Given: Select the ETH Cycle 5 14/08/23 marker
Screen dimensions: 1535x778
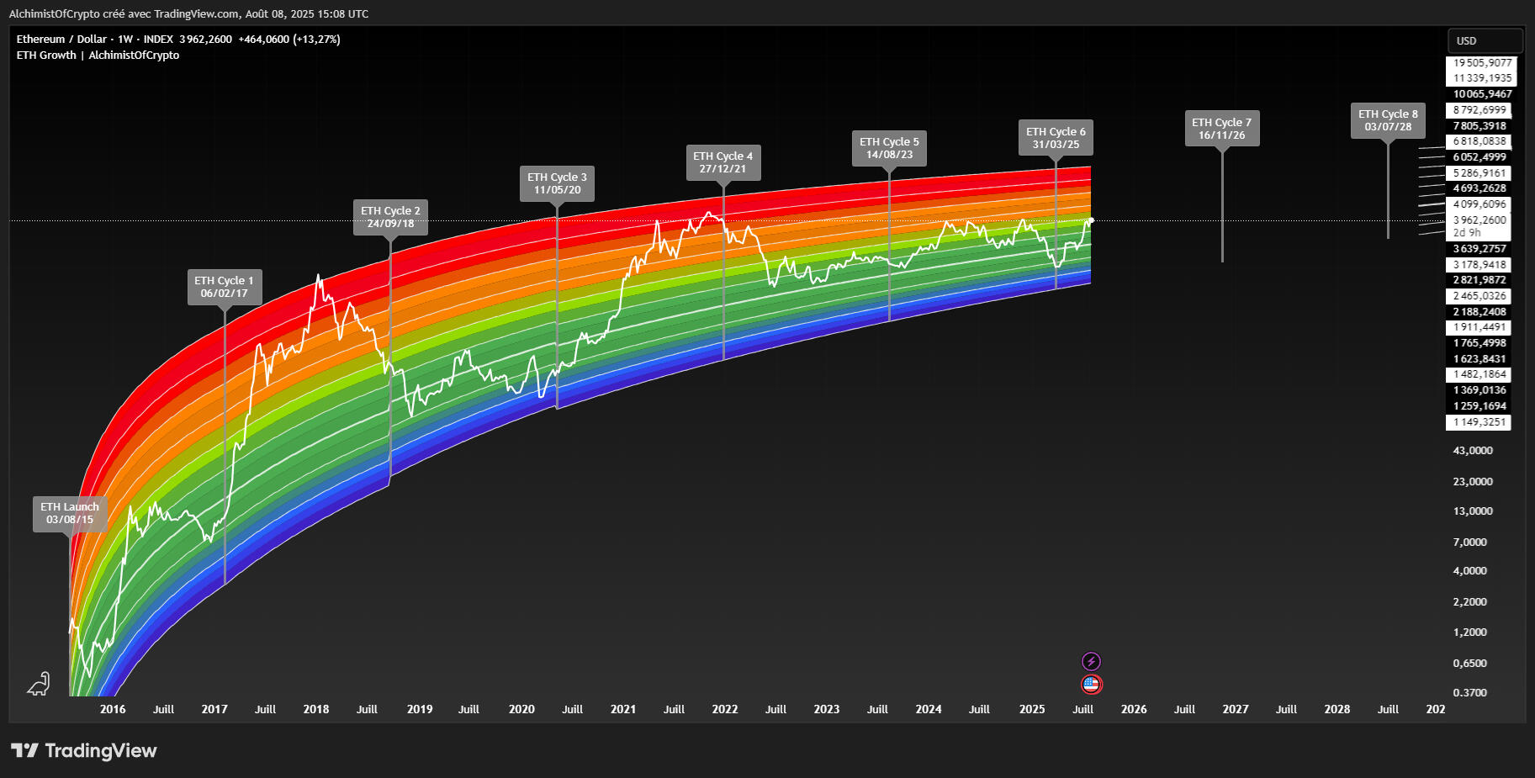Looking at the screenshot, I should coord(889,148).
